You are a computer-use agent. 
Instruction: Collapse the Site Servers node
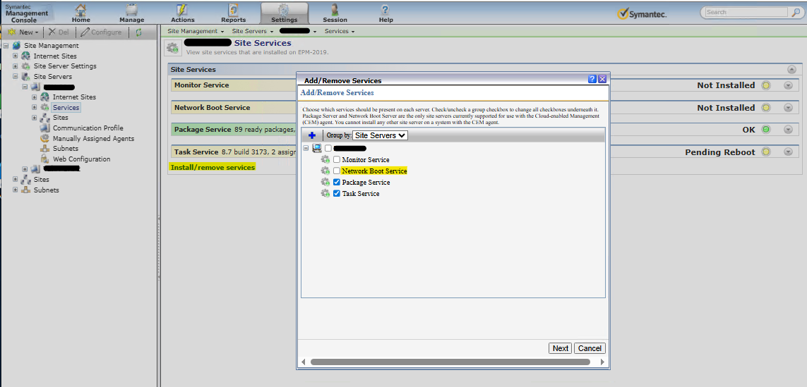16,77
